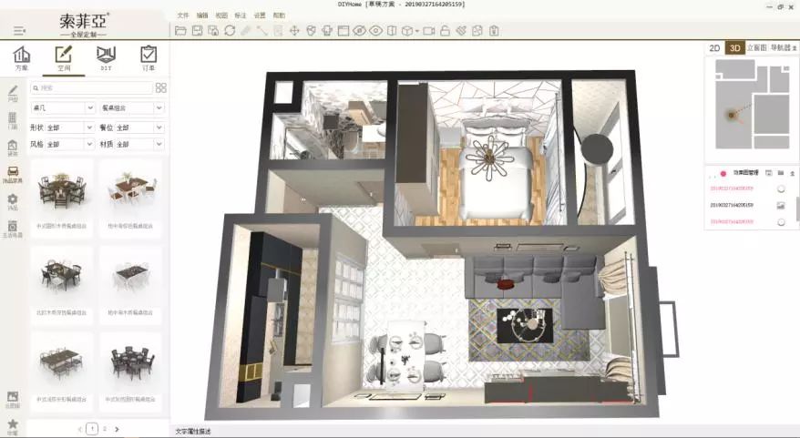Toggle grid view icon beside search box
800x438 pixels.
160,87
